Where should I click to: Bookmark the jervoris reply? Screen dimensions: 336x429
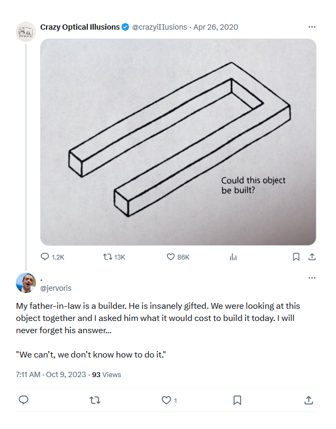click(238, 400)
